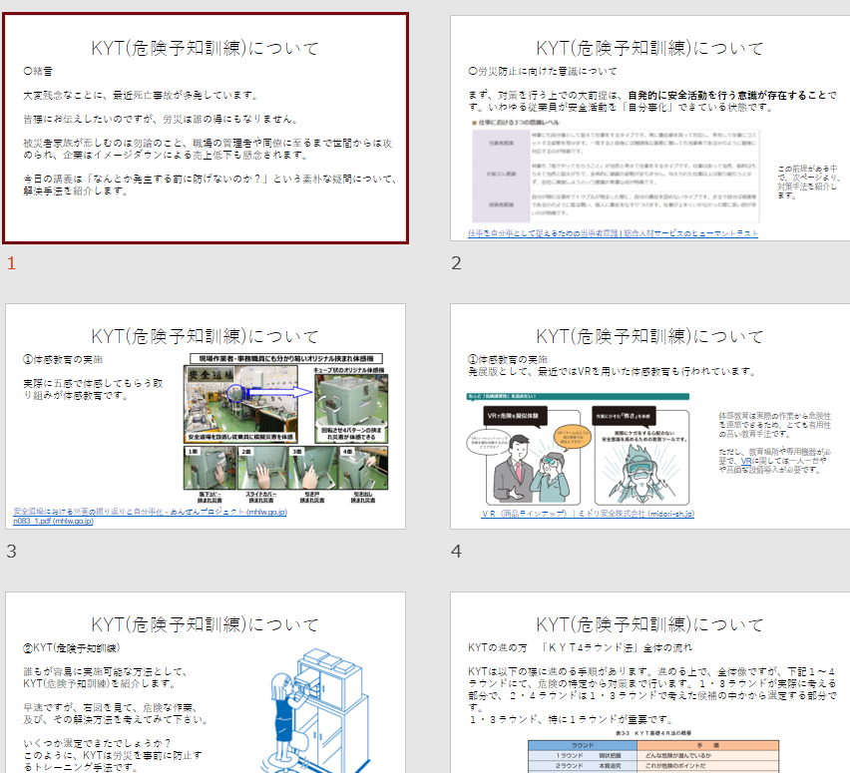Click the 〇労災防止に向けた意識について heading
The image size is (850, 773).
point(543,71)
